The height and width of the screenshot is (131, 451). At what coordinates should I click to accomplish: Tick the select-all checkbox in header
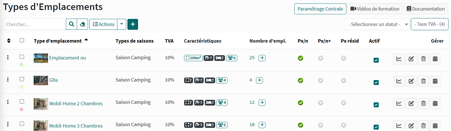click(22, 40)
